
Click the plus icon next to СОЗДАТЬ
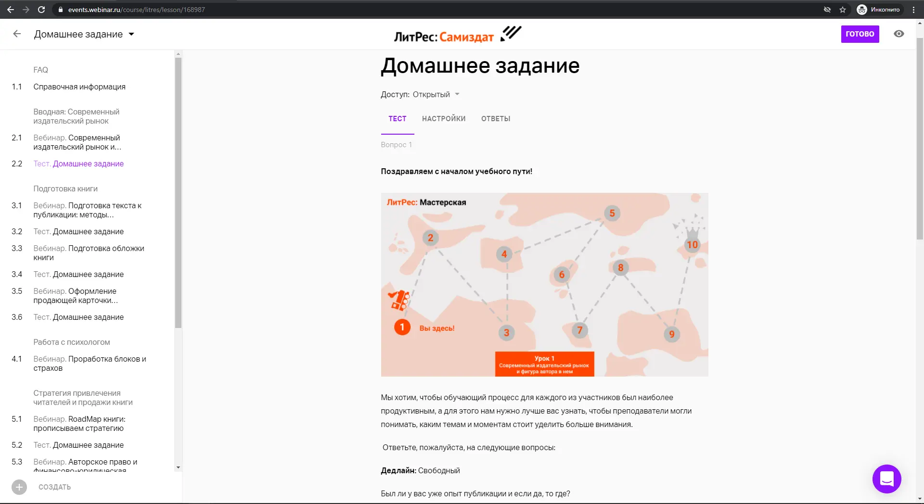click(19, 487)
